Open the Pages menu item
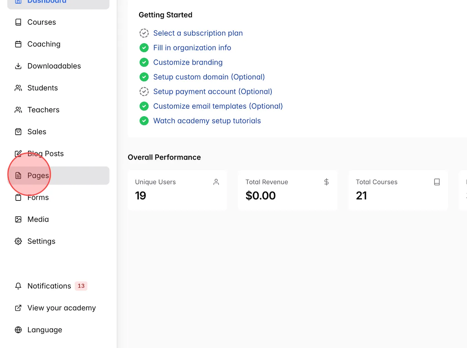This screenshot has height=348, width=467. [58, 176]
